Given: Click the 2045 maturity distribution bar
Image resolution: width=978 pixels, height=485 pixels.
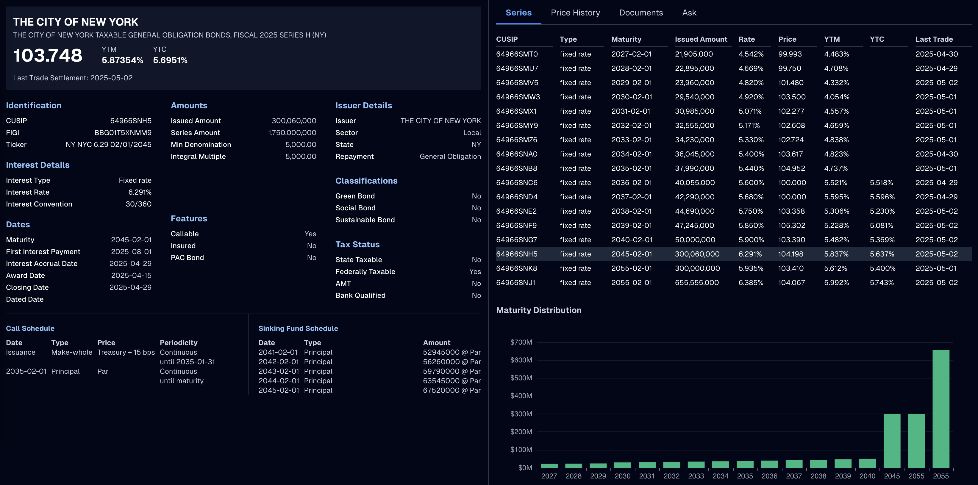Looking at the screenshot, I should pos(892,441).
